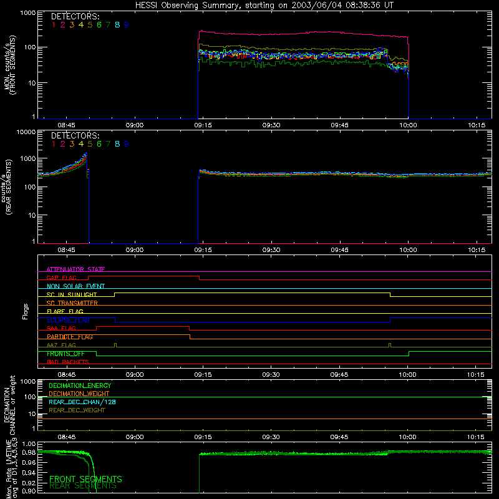Image resolution: width=499 pixels, height=499 pixels.
Task: Click the vertical Flags axis label
Action: [26, 311]
